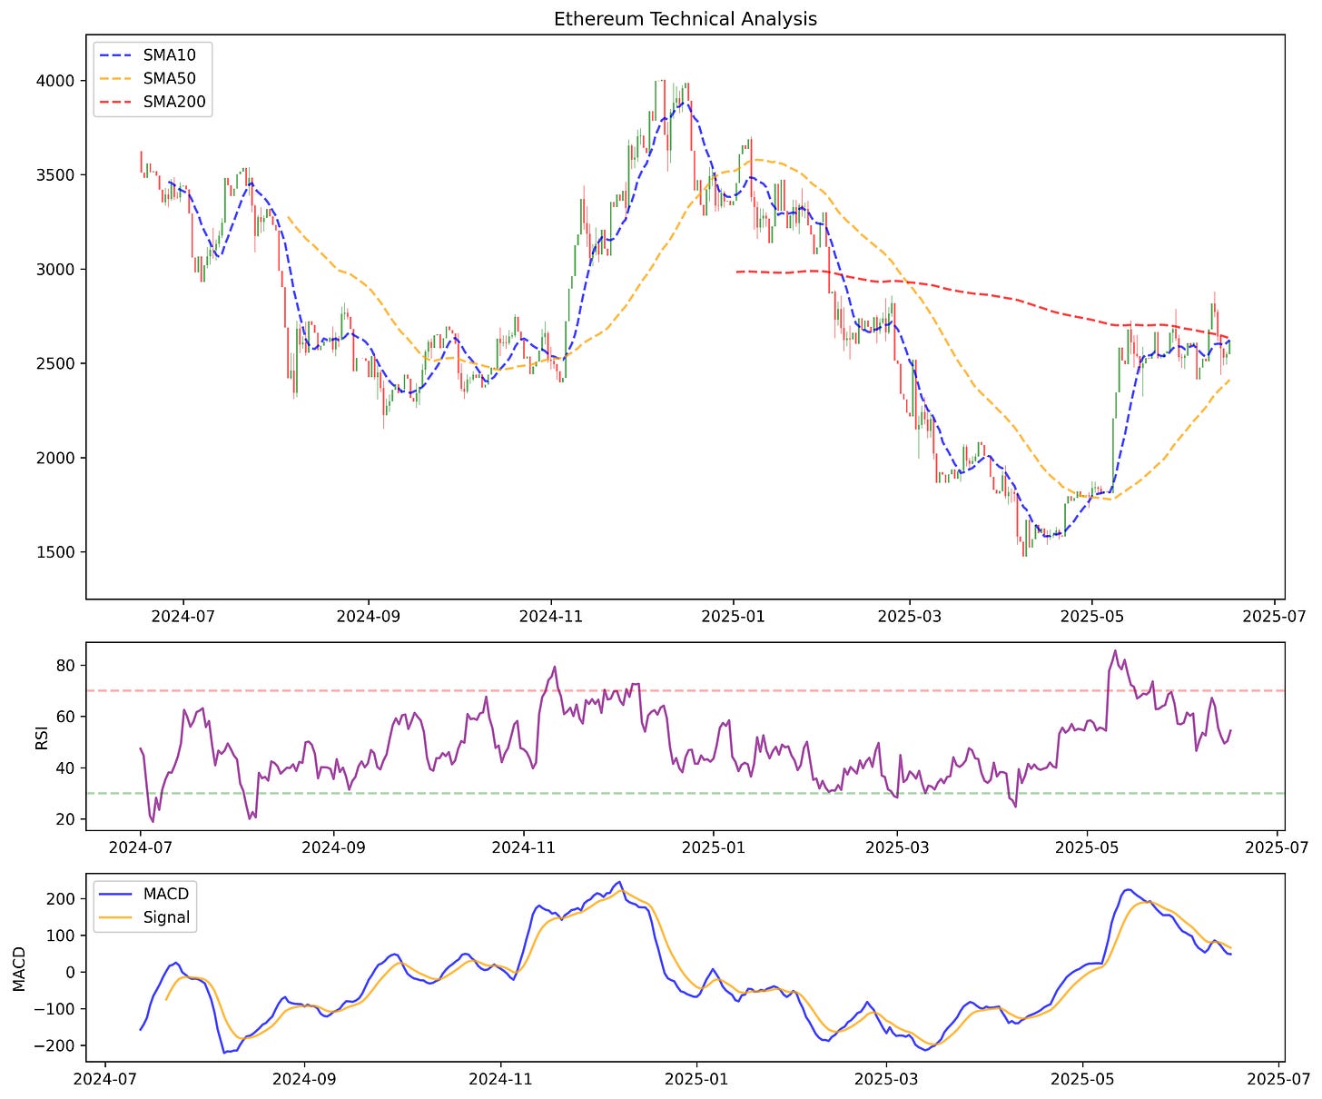Click the 80 tick on the RSI axis
Viewport: 1322px width, 1099px height.
pyautogui.click(x=66, y=666)
